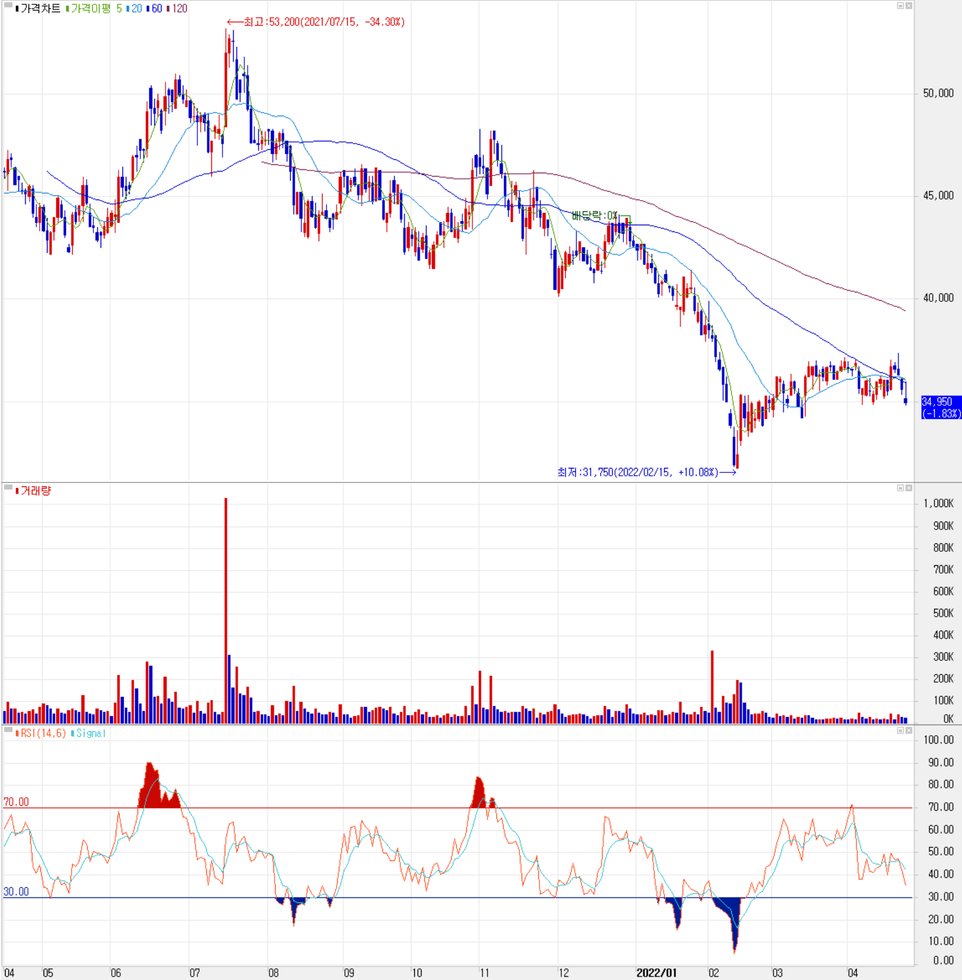Maximize the 거래량 volume panel

[x=901, y=488]
